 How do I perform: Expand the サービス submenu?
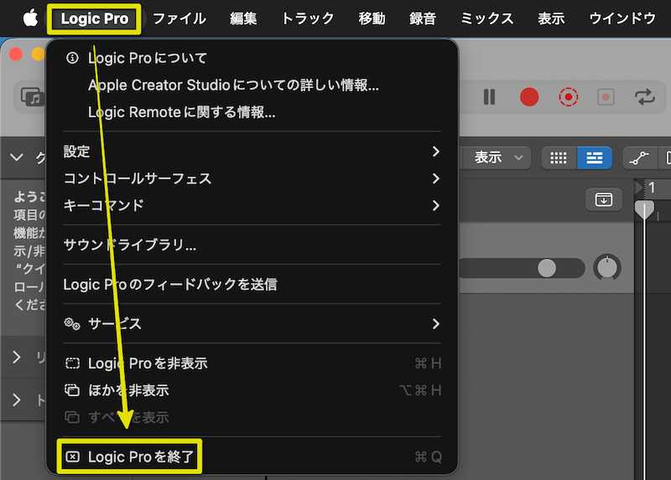[x=252, y=323]
